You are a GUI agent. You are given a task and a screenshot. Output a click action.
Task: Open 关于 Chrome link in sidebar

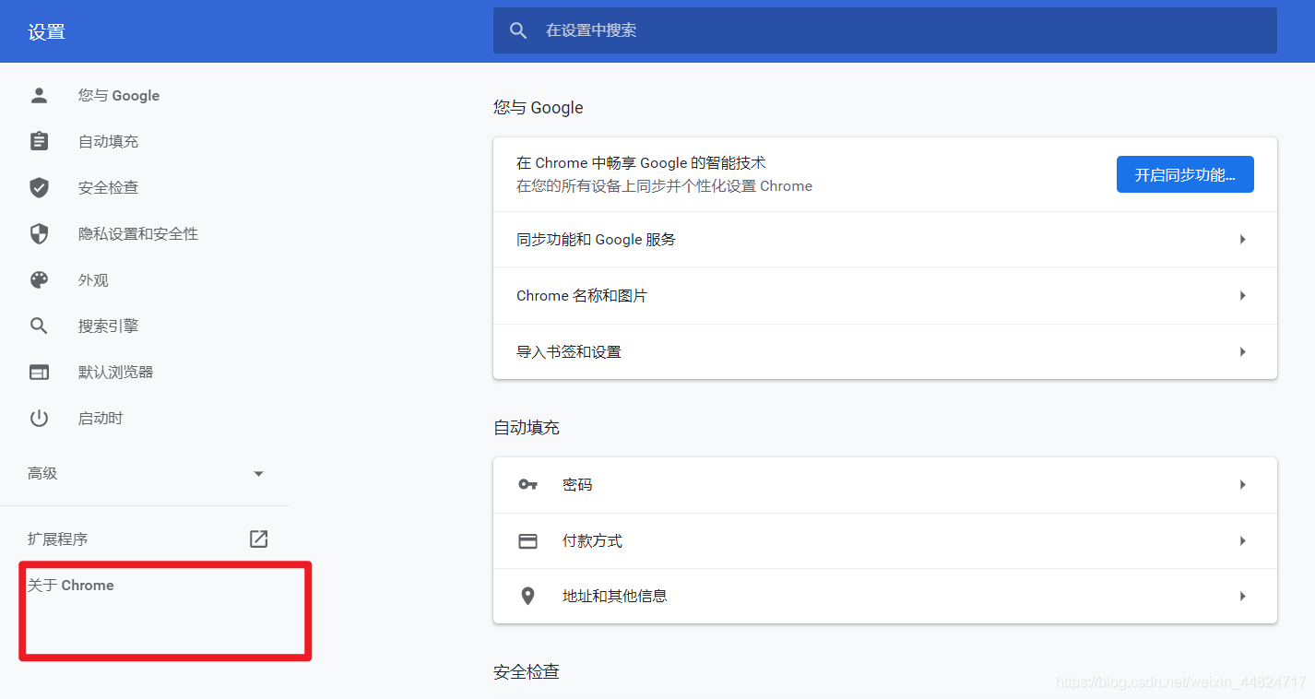(71, 585)
